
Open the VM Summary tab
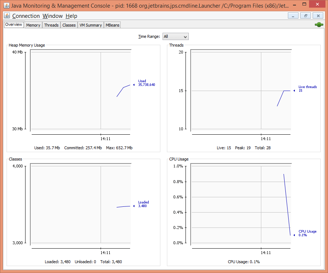tap(91, 25)
